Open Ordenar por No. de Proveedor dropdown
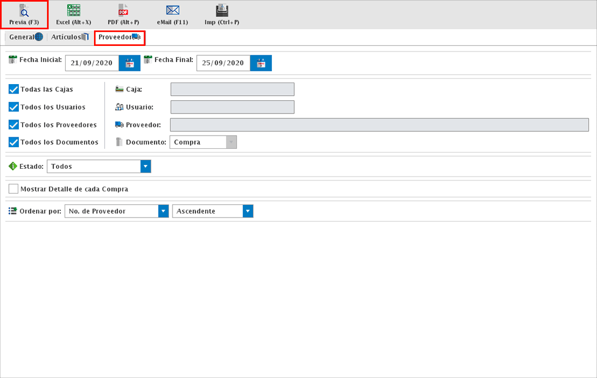 tap(163, 211)
